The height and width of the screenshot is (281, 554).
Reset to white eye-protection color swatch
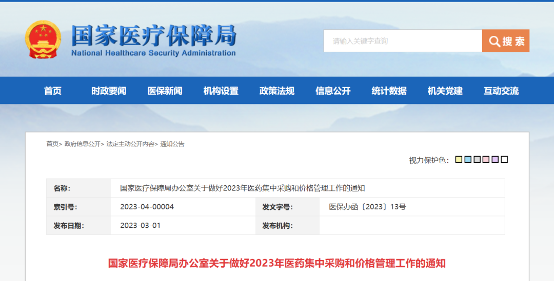[504, 160]
